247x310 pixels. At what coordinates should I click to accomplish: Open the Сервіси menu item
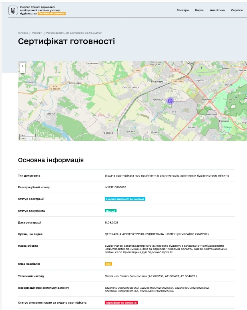tap(237, 10)
